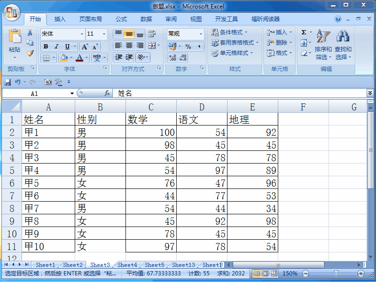
Task: Increase decimal places
Action: [172, 58]
